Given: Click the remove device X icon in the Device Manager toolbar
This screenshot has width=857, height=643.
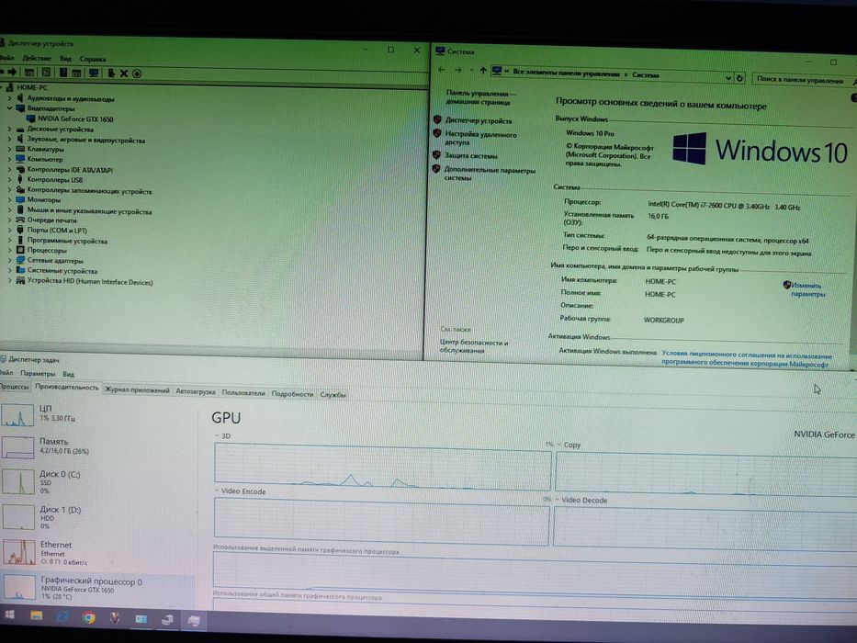Looking at the screenshot, I should coord(124,73).
